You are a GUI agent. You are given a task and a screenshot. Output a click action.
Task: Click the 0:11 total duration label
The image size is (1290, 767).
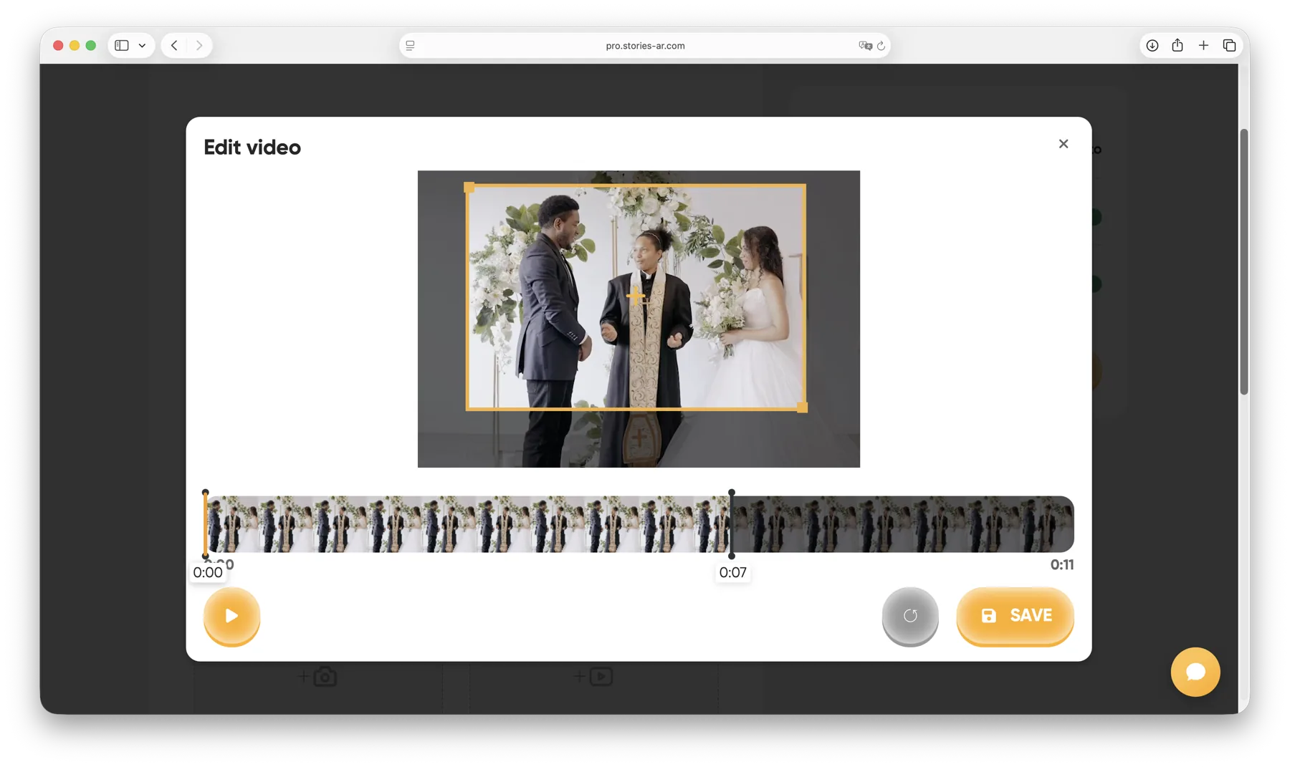1062,565
